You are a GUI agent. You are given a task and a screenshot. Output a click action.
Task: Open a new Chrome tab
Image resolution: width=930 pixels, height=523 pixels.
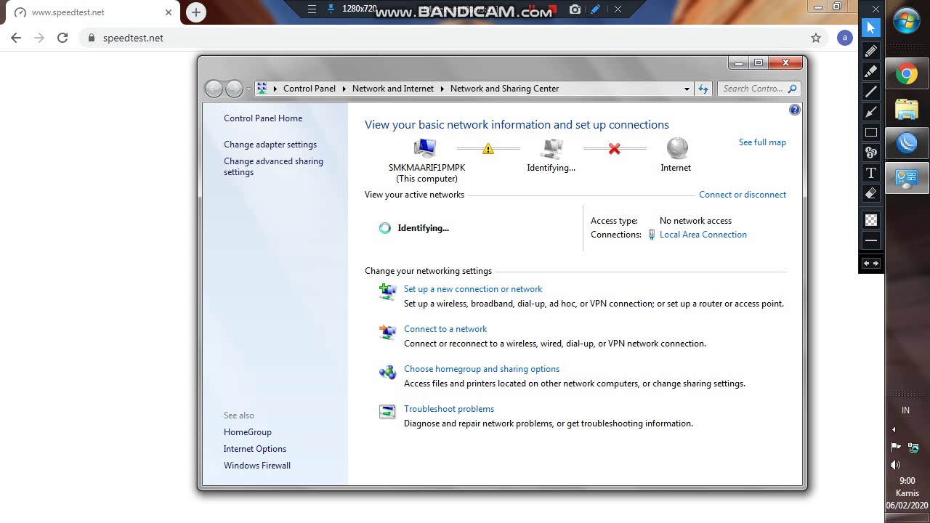[x=196, y=12]
